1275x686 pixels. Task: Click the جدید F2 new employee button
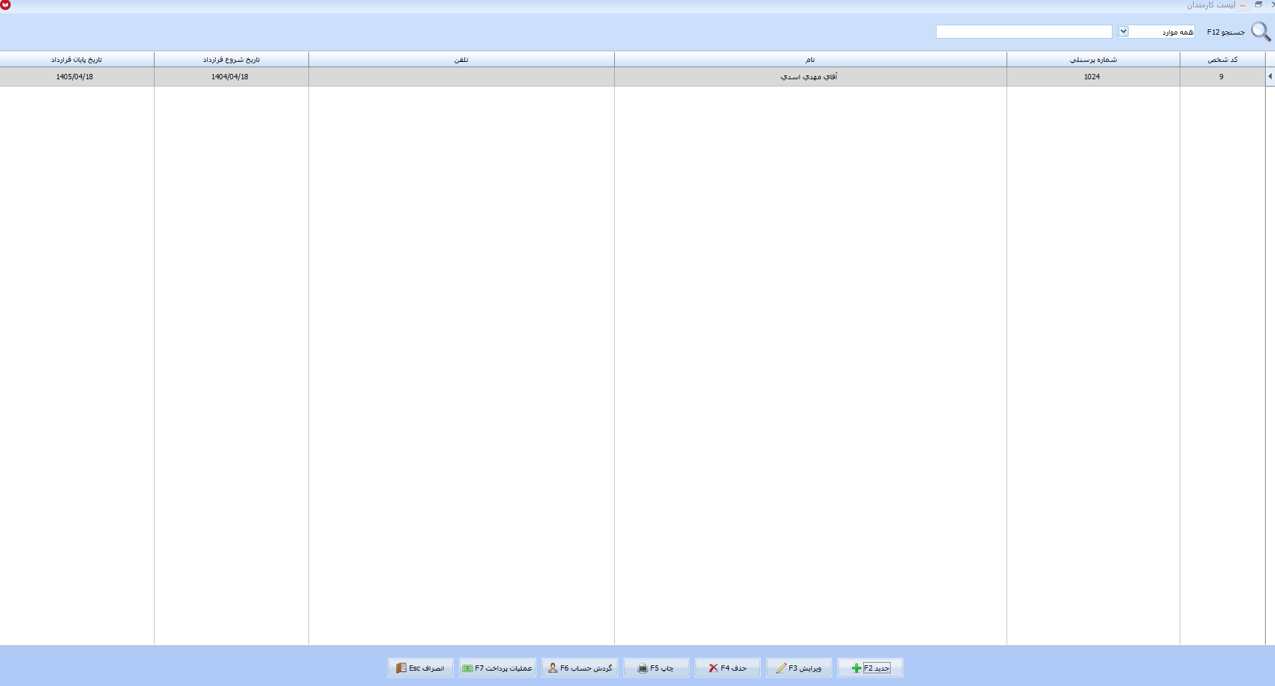point(870,667)
